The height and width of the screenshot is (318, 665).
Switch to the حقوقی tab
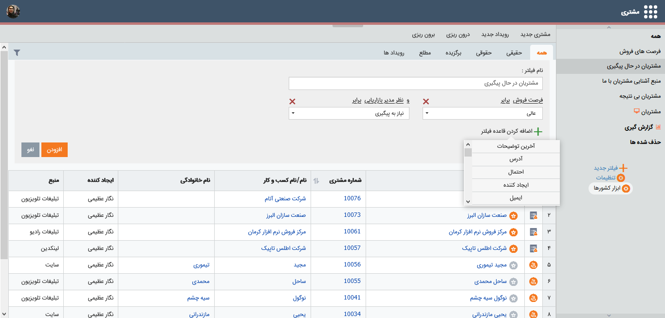[483, 53]
